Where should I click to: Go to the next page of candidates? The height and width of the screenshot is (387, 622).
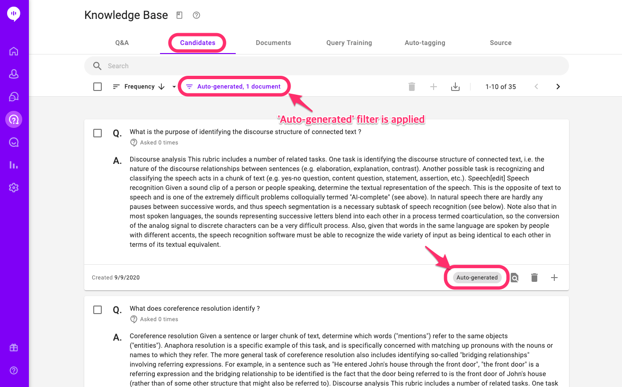[x=558, y=87]
